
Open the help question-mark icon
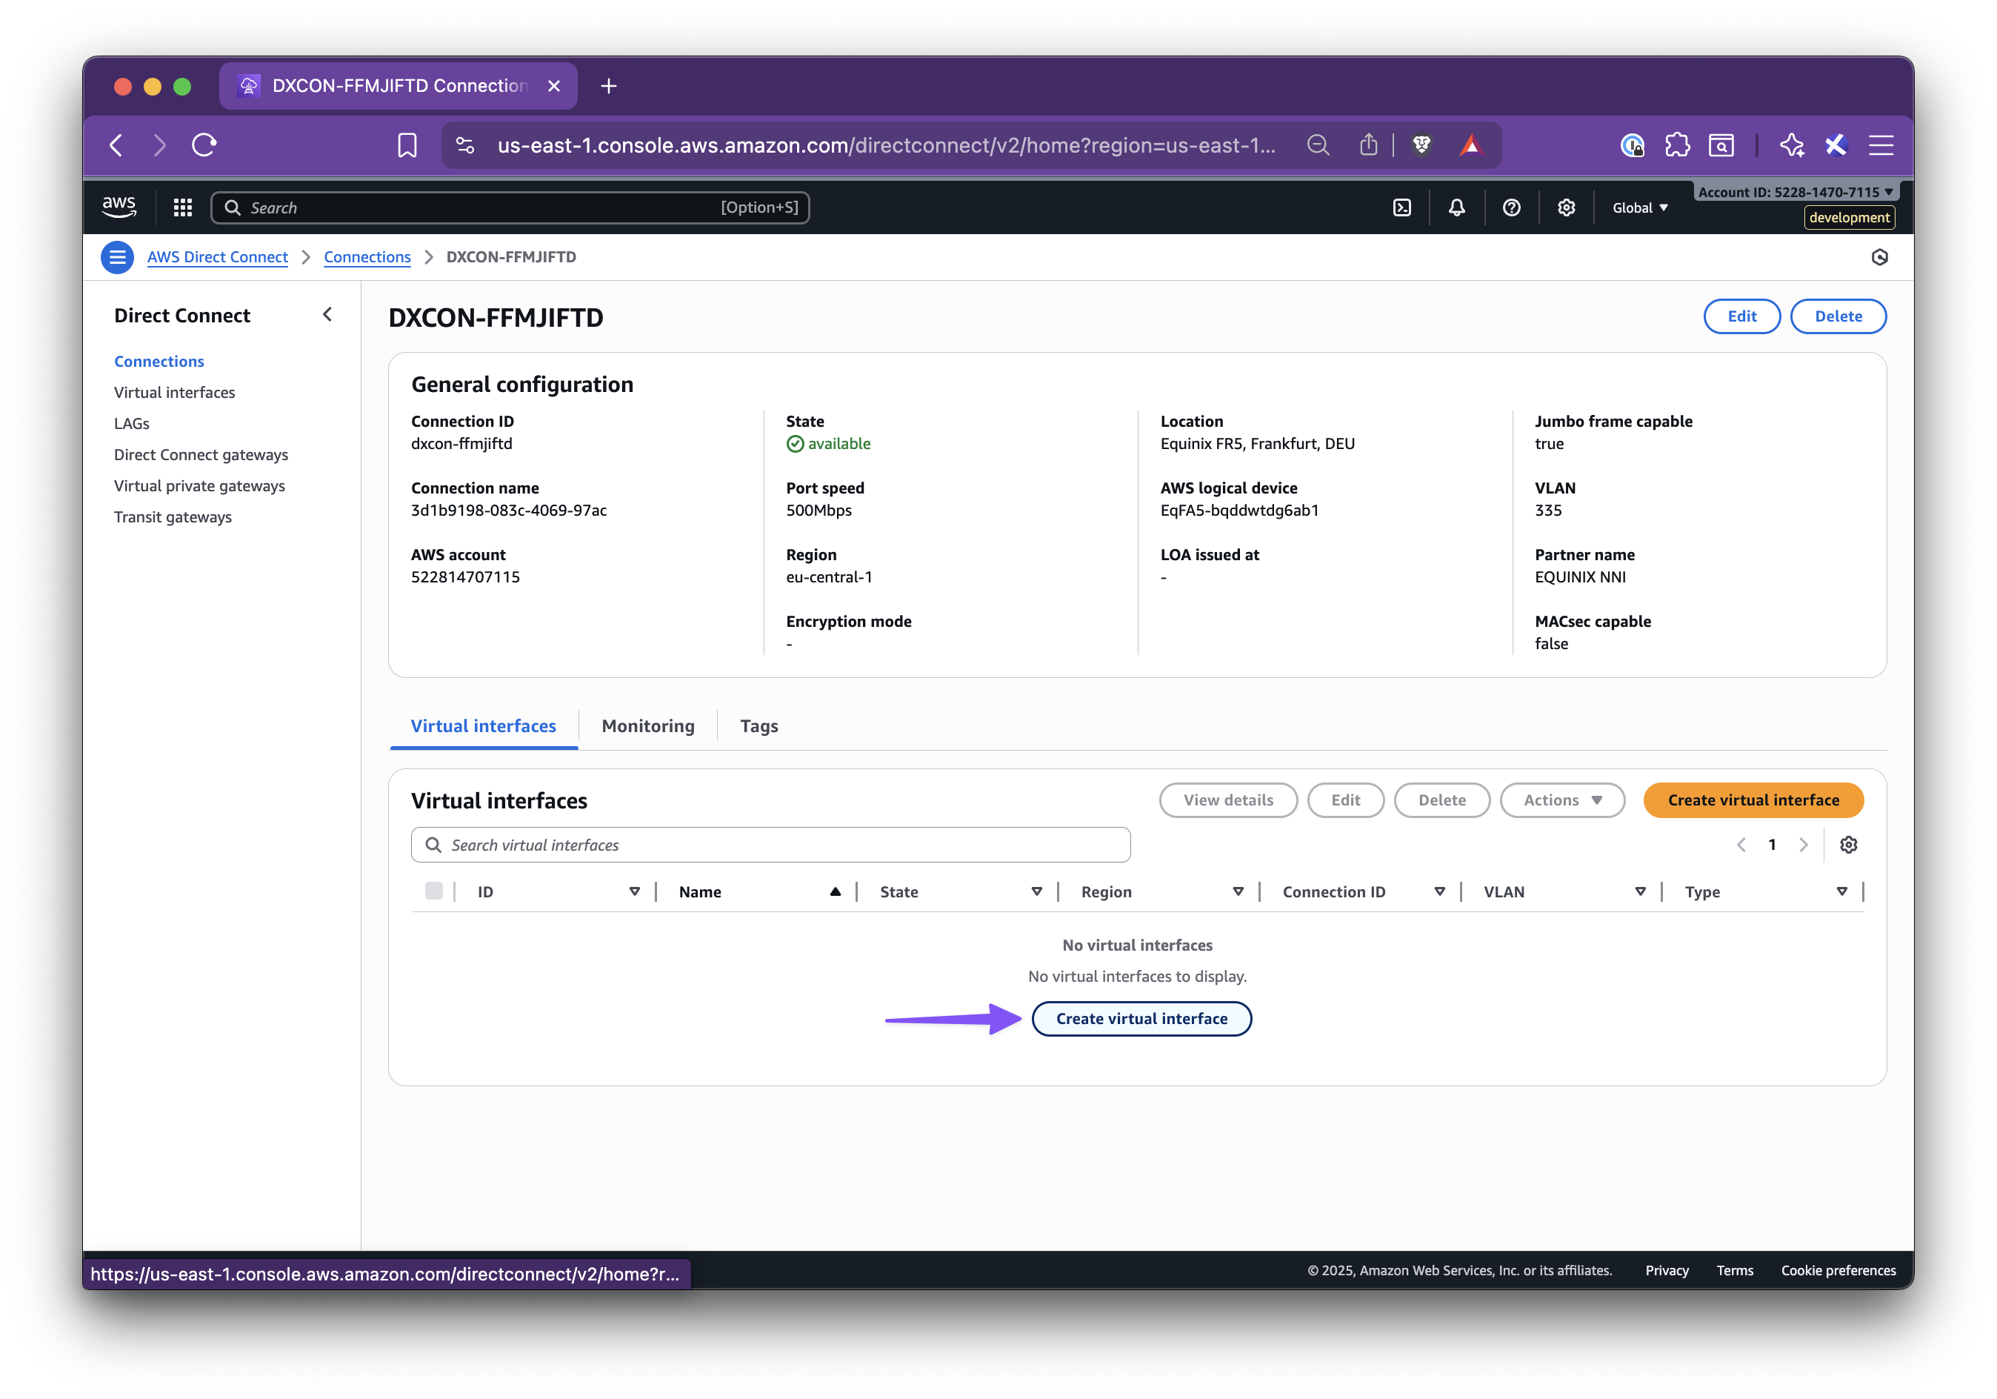[1512, 207]
